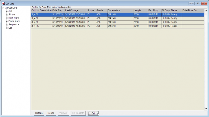Click the disabled Validate button
Image resolution: width=209 pixels, height=117 pixels.
[63, 113]
